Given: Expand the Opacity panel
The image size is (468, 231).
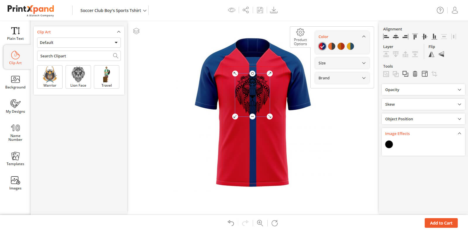Looking at the screenshot, I should tap(423, 90).
